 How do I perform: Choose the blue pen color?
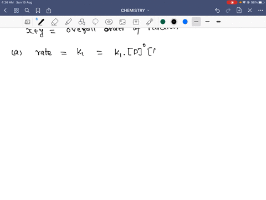tap(185, 22)
